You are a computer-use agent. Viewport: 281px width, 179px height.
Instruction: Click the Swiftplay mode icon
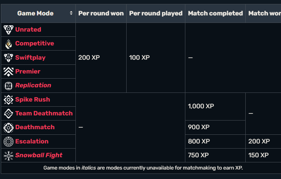pyautogui.click(x=8, y=58)
